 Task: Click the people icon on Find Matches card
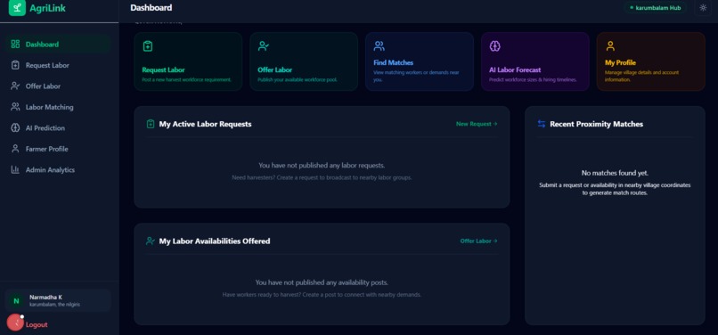[x=379, y=45]
